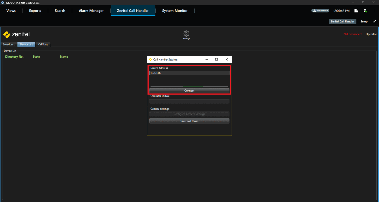Select the Zenitel Call Handler view button
The width and height of the screenshot is (379, 202).
[342, 21]
